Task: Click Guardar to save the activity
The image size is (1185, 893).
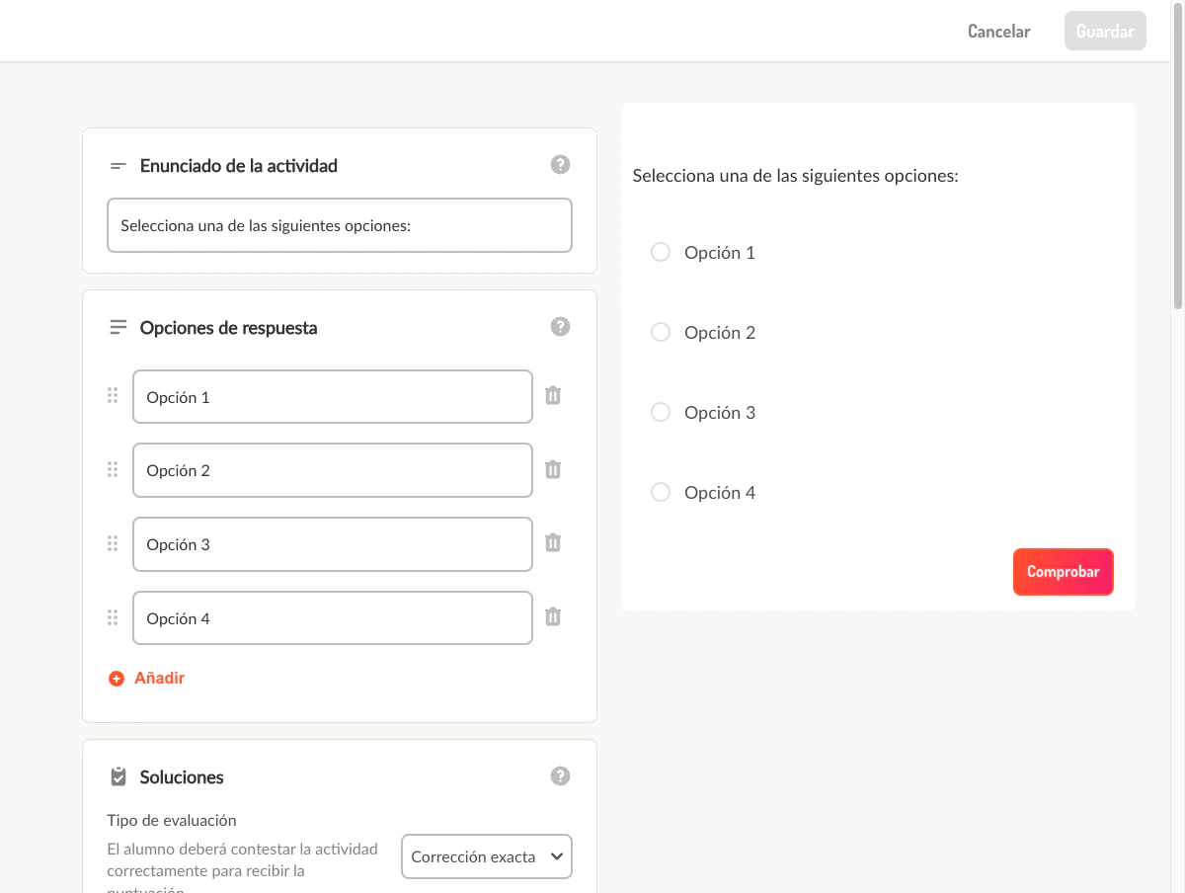Action: [x=1104, y=31]
